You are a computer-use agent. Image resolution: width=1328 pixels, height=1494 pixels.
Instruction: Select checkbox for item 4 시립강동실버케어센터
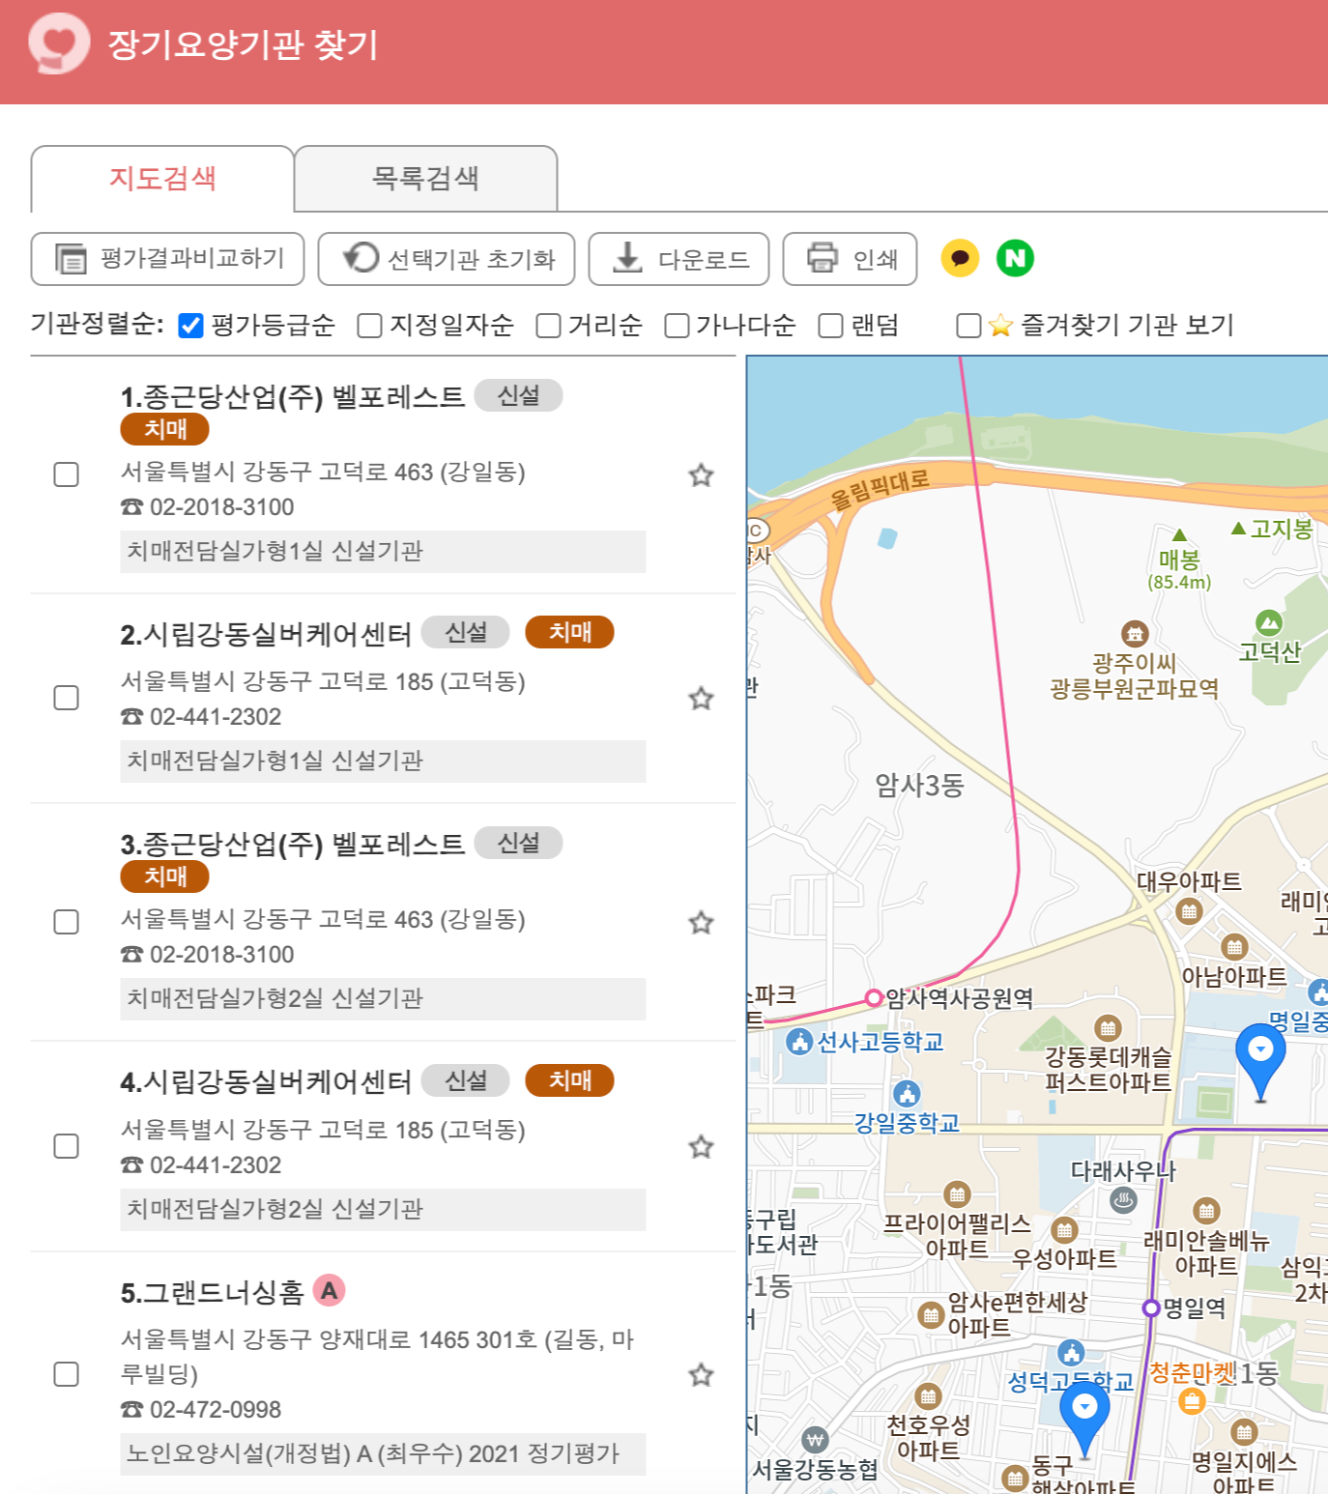pos(66,1146)
